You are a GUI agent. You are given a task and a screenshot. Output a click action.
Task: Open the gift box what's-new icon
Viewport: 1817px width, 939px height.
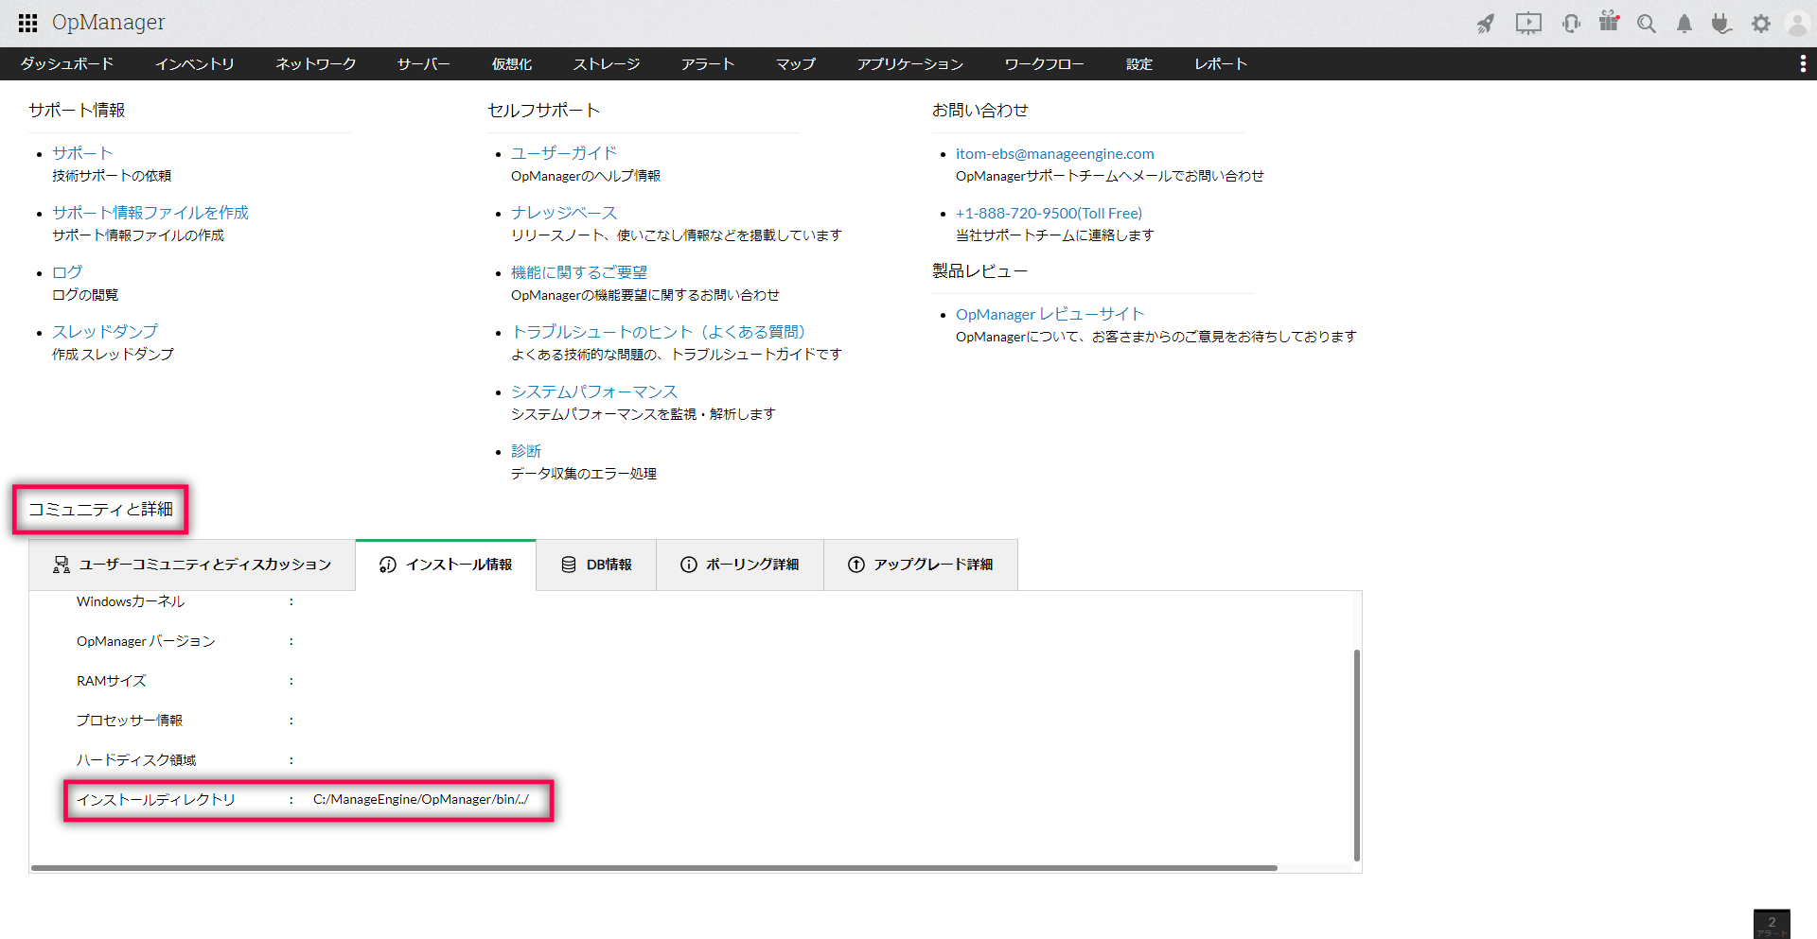coord(1609,22)
